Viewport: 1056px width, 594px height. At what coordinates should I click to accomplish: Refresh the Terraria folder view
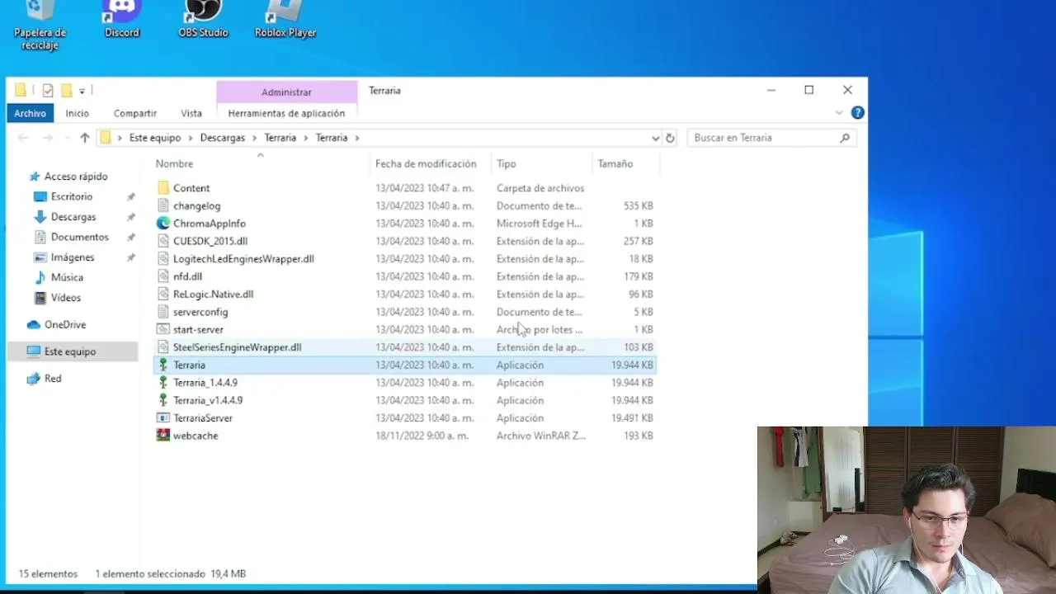(x=670, y=138)
